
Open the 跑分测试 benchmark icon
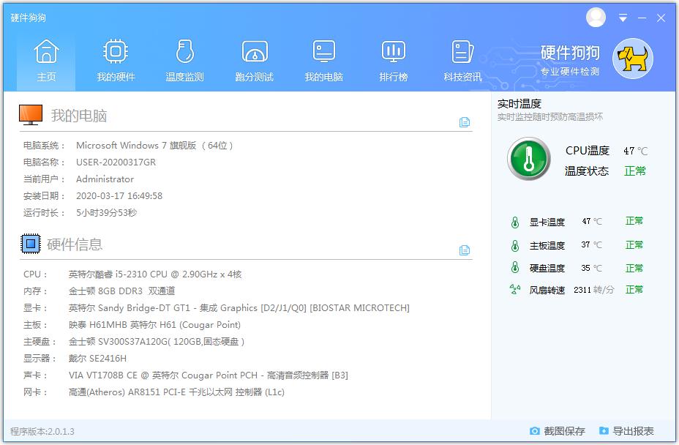point(254,52)
